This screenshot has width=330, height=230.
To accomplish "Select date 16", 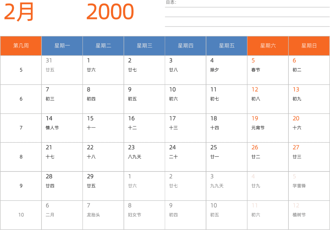I will (131, 119).
